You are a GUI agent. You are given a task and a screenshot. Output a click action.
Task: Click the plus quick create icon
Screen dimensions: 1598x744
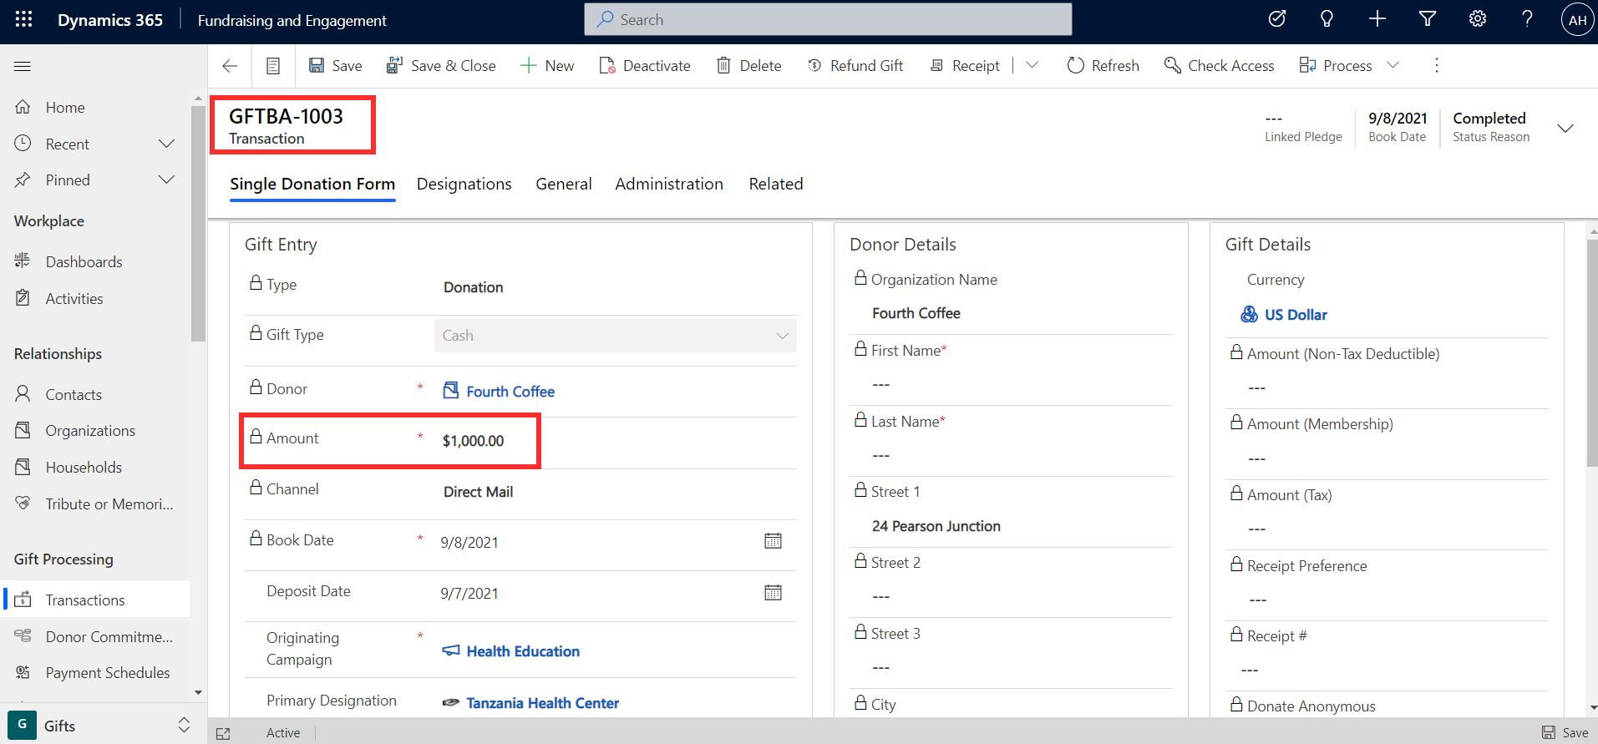click(x=1377, y=19)
